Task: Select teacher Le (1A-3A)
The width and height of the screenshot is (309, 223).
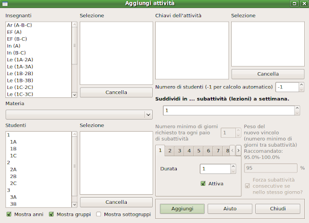Action: coord(39,67)
